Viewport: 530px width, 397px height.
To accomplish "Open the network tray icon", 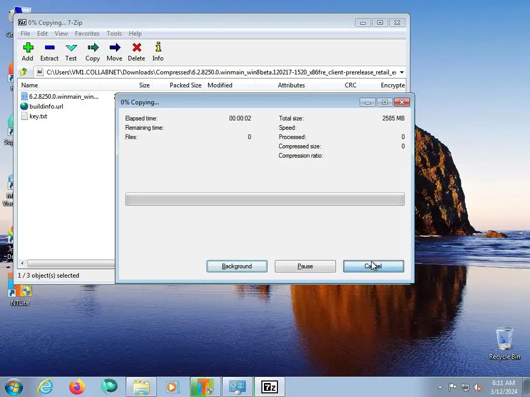I will point(465,387).
